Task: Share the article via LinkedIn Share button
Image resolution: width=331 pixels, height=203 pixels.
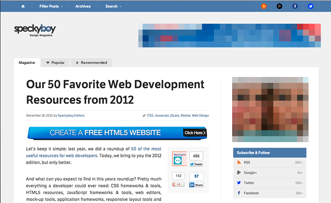Action: pos(196,185)
